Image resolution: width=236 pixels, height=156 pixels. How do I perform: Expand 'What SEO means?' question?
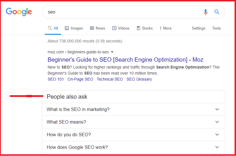click(x=134, y=122)
